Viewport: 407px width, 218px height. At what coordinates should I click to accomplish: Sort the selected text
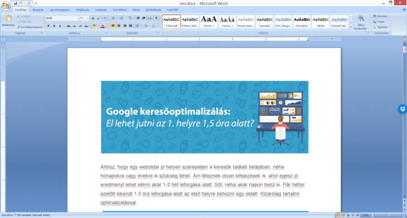tap(150, 18)
